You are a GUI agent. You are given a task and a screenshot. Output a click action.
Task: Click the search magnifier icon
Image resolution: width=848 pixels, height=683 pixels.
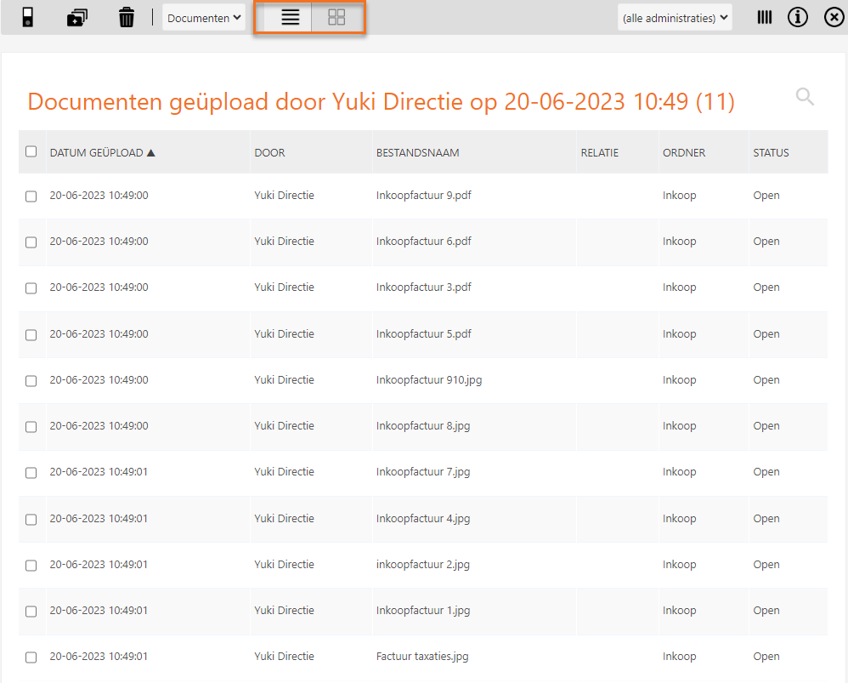pyautogui.click(x=804, y=97)
